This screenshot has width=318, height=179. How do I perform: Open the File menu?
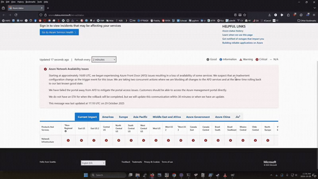point(2,2)
